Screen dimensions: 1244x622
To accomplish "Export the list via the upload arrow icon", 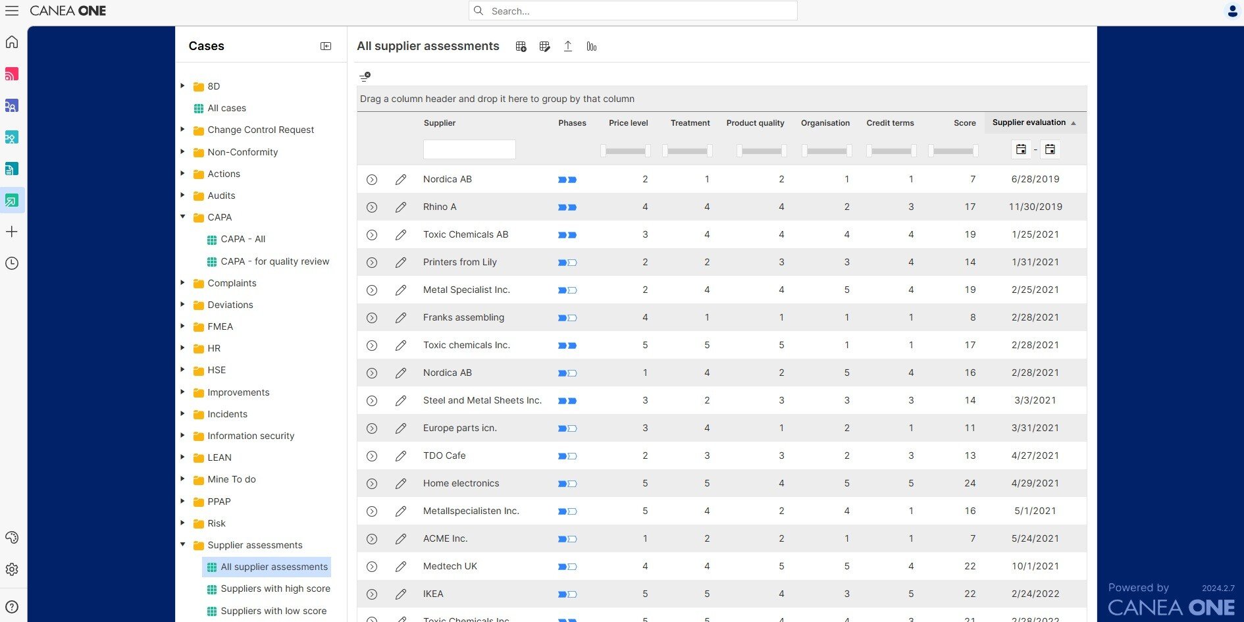I will click(x=567, y=46).
